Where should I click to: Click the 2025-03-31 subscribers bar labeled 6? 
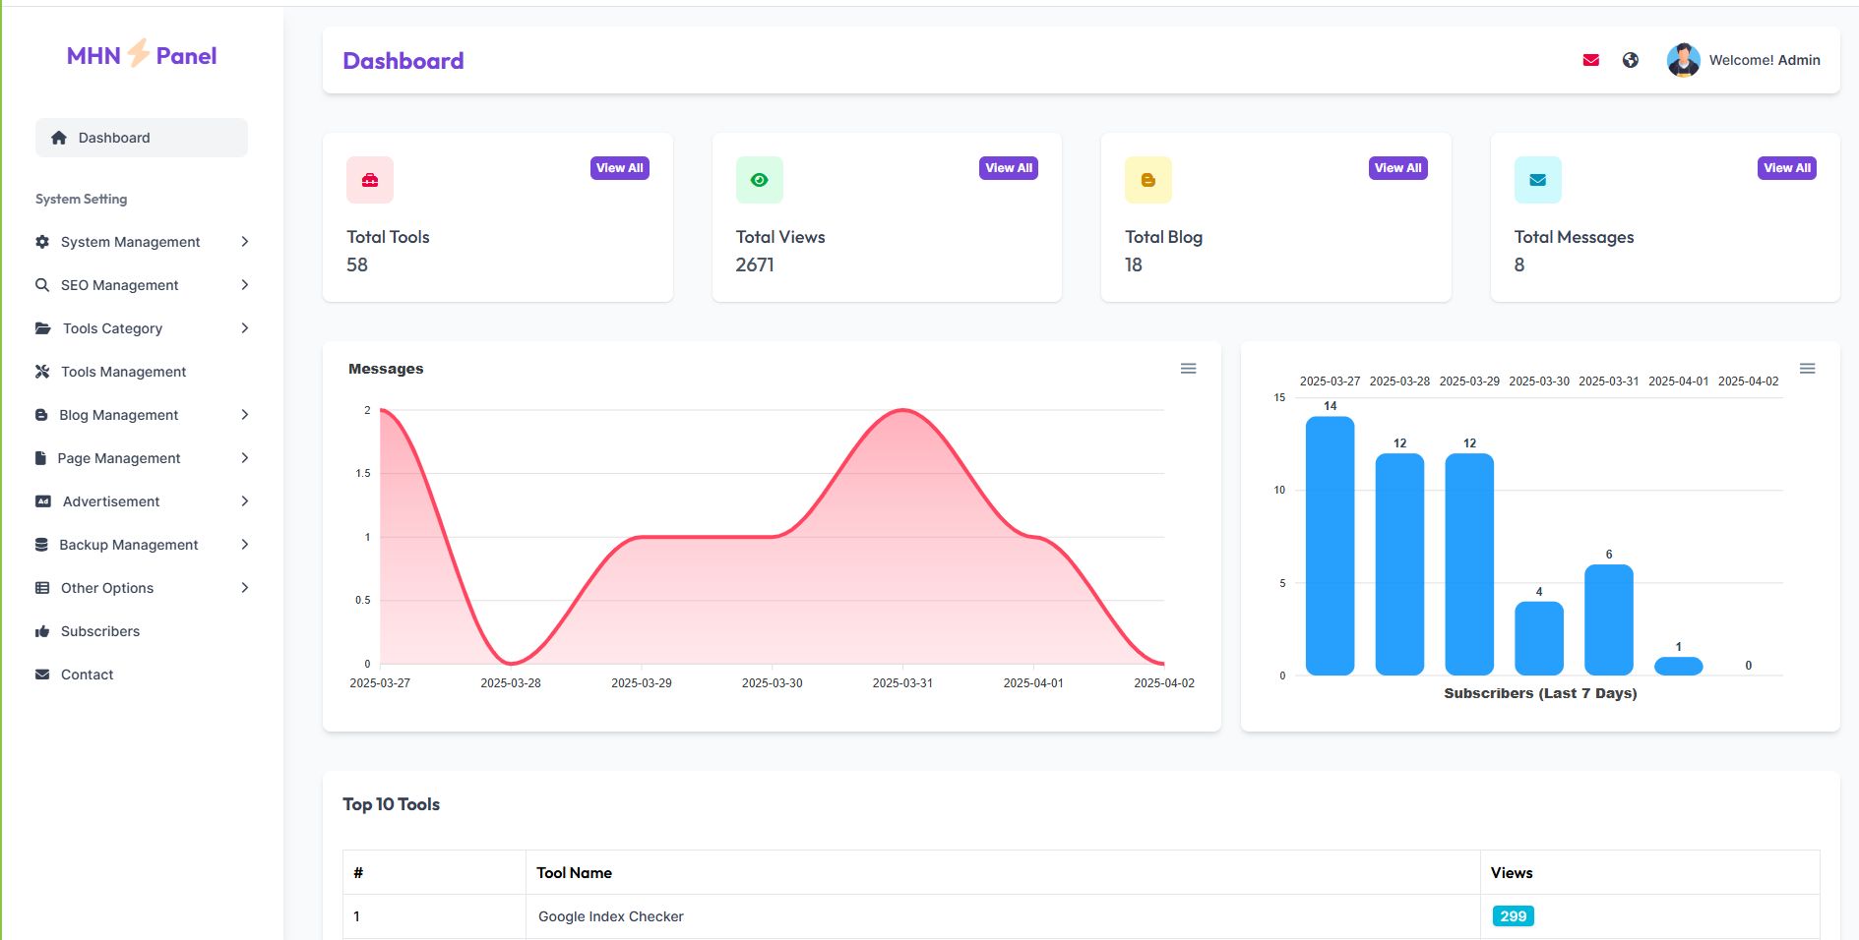click(x=1609, y=619)
